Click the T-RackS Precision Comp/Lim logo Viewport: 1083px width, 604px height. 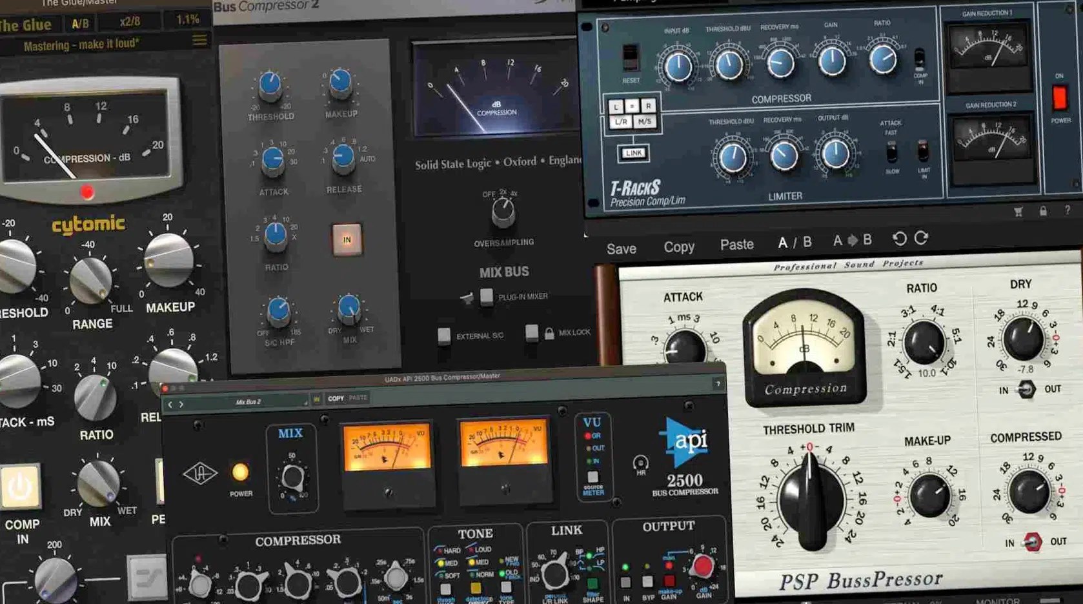click(647, 193)
